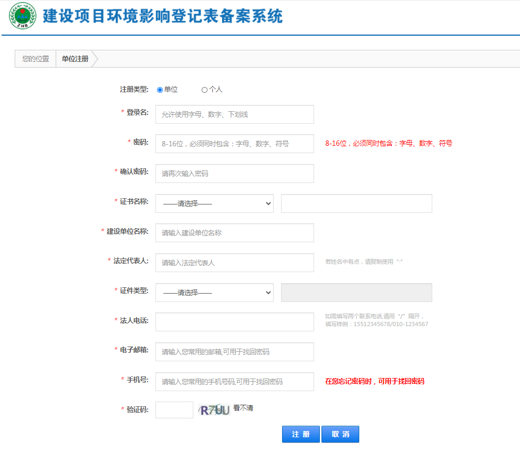520x464 pixels.
Task: Click the 看不清 refresh captcha link
Action: click(x=243, y=407)
